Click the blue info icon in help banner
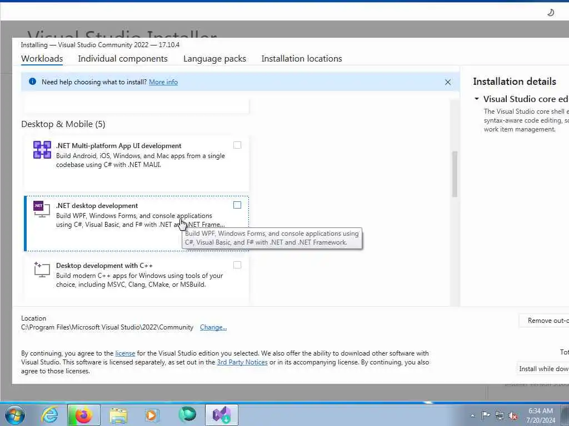Image resolution: width=569 pixels, height=426 pixels. point(32,82)
